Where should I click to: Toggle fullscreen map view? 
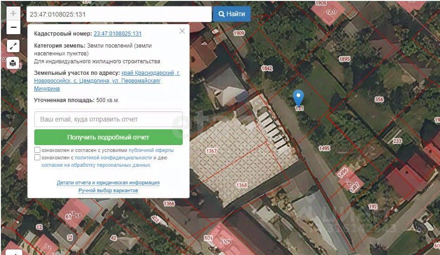click(x=13, y=46)
